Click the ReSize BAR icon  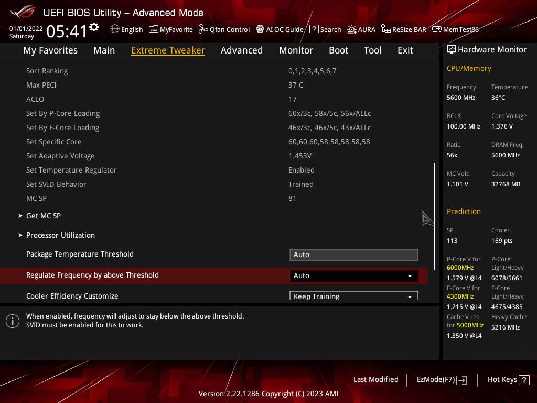[x=386, y=29]
